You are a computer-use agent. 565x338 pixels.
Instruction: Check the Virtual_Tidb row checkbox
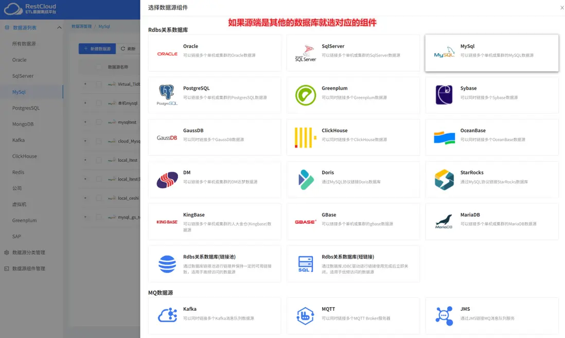[x=98, y=84]
